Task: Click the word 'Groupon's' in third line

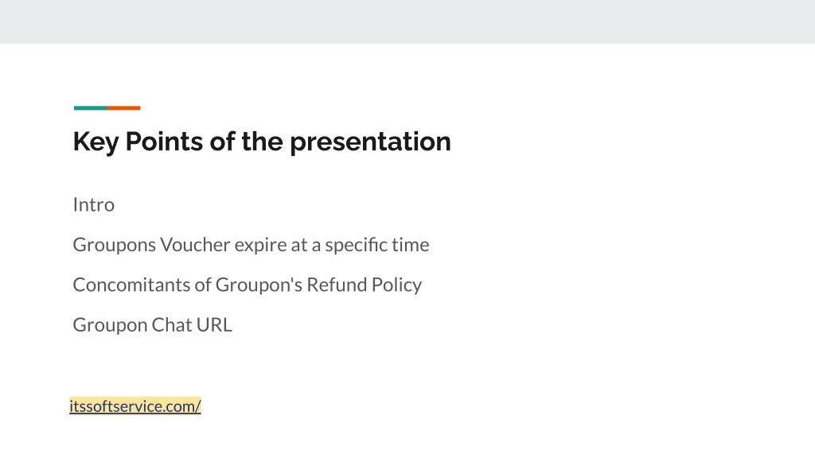Action: click(x=259, y=285)
